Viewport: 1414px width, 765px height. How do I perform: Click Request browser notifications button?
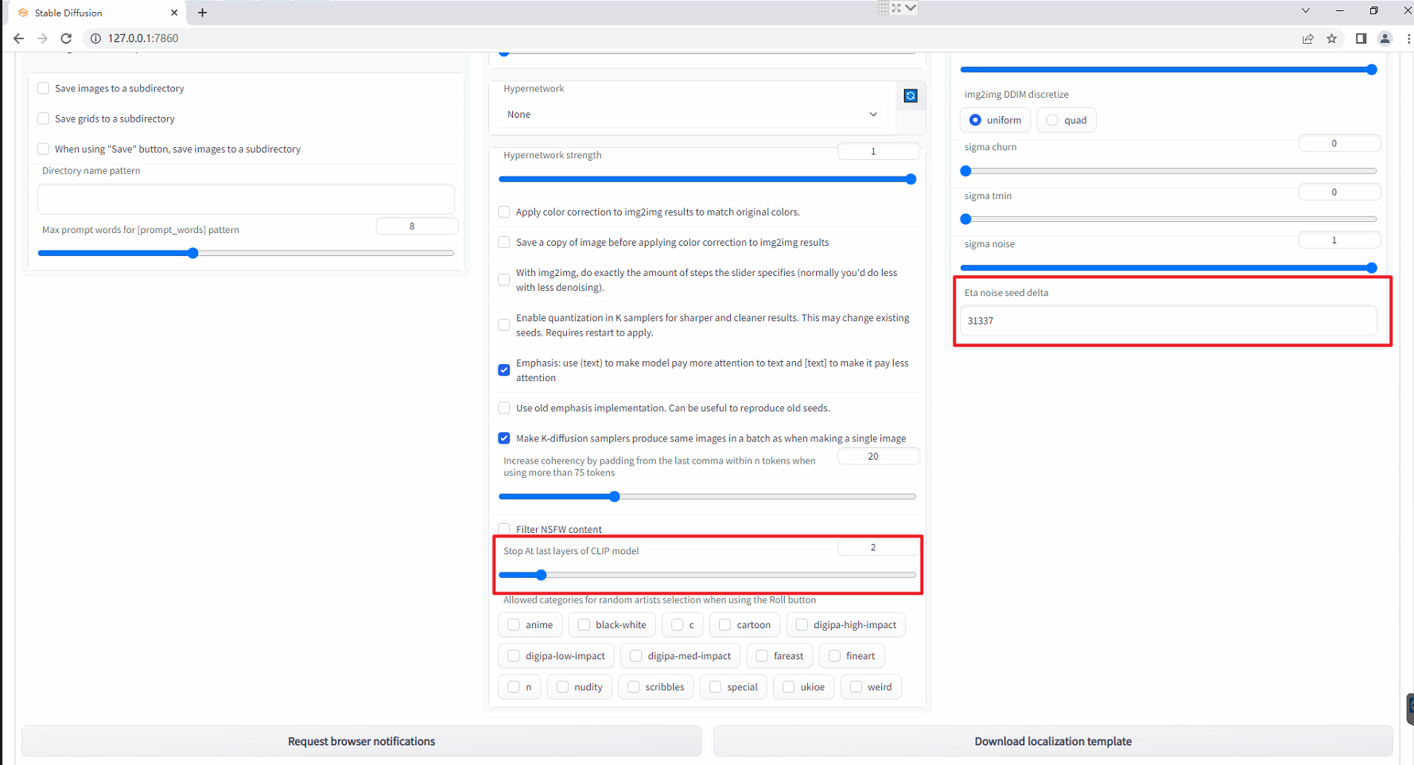point(362,741)
